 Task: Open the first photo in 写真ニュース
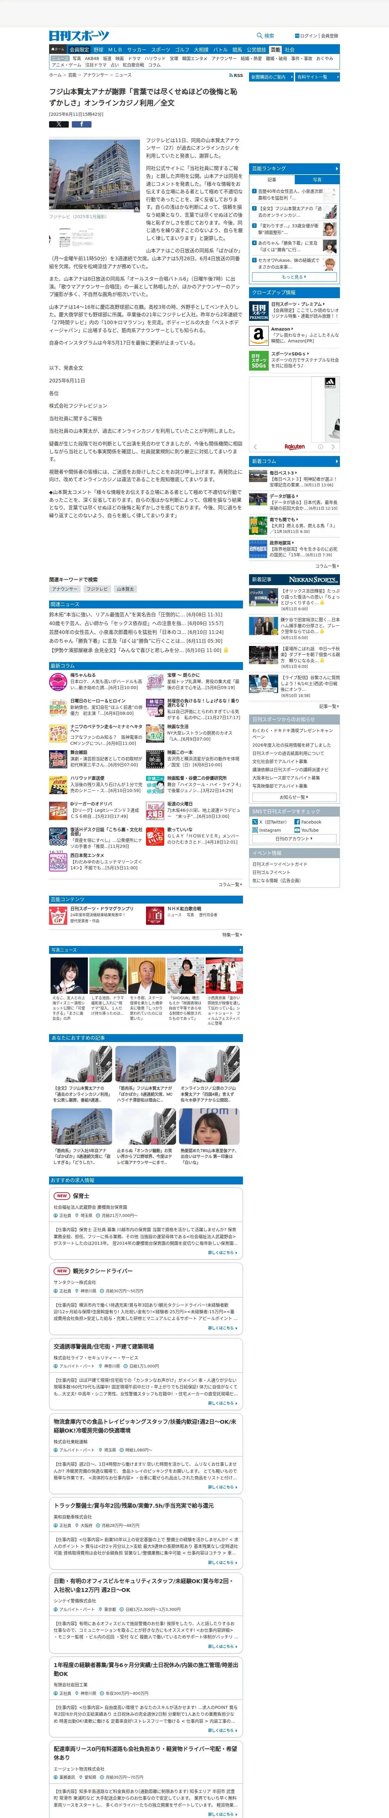click(x=69, y=976)
